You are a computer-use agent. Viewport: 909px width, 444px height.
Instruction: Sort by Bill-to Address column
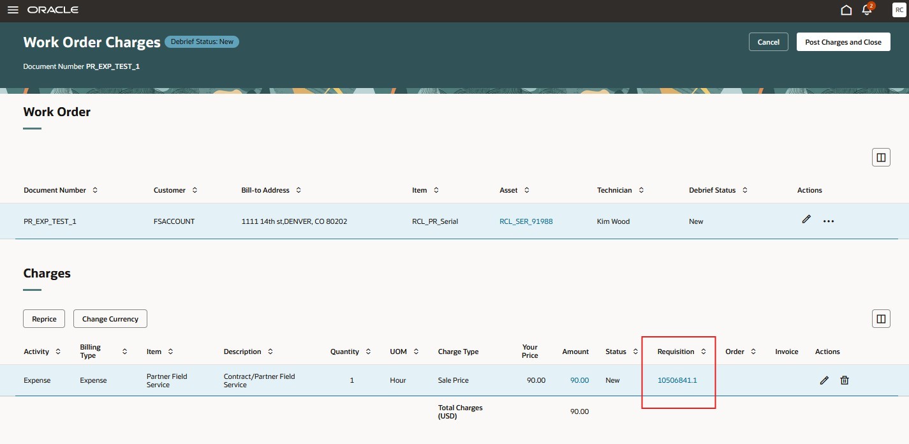tap(299, 190)
